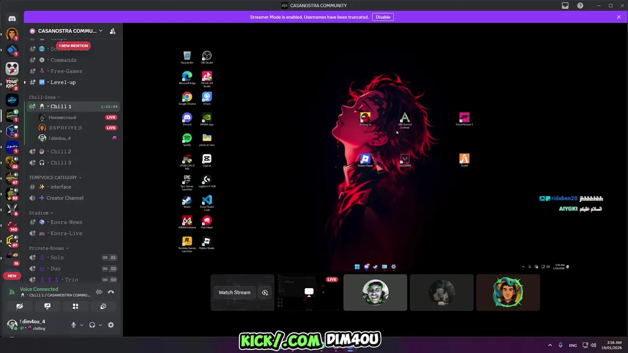
Task: Mute the microphone in user panel
Action: coord(74,325)
